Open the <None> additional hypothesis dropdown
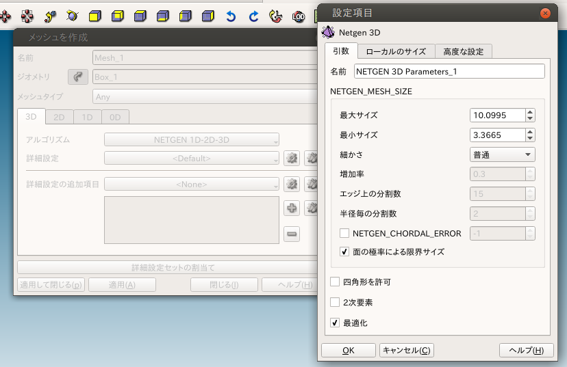This screenshot has width=567, height=367. [192, 184]
